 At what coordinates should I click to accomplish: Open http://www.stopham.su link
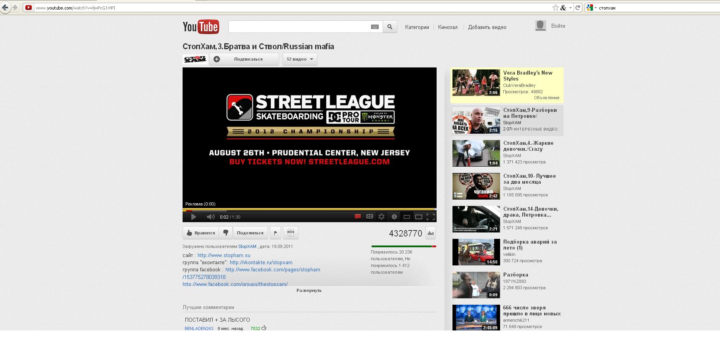(224, 255)
